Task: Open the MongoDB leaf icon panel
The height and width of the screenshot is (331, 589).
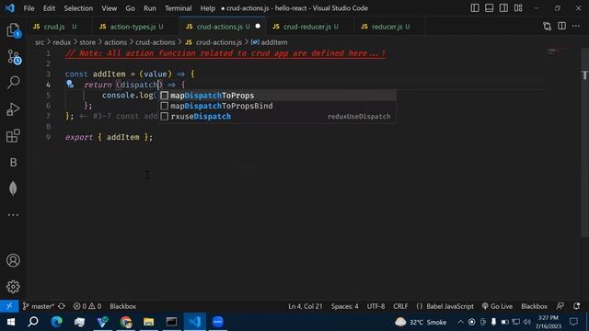Action: coord(13,188)
